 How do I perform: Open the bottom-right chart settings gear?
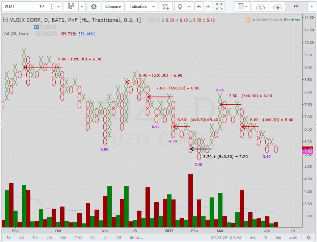308,237
